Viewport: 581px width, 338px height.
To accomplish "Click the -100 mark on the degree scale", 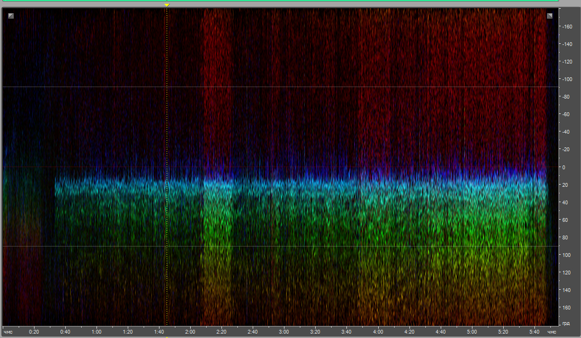I will (x=568, y=79).
